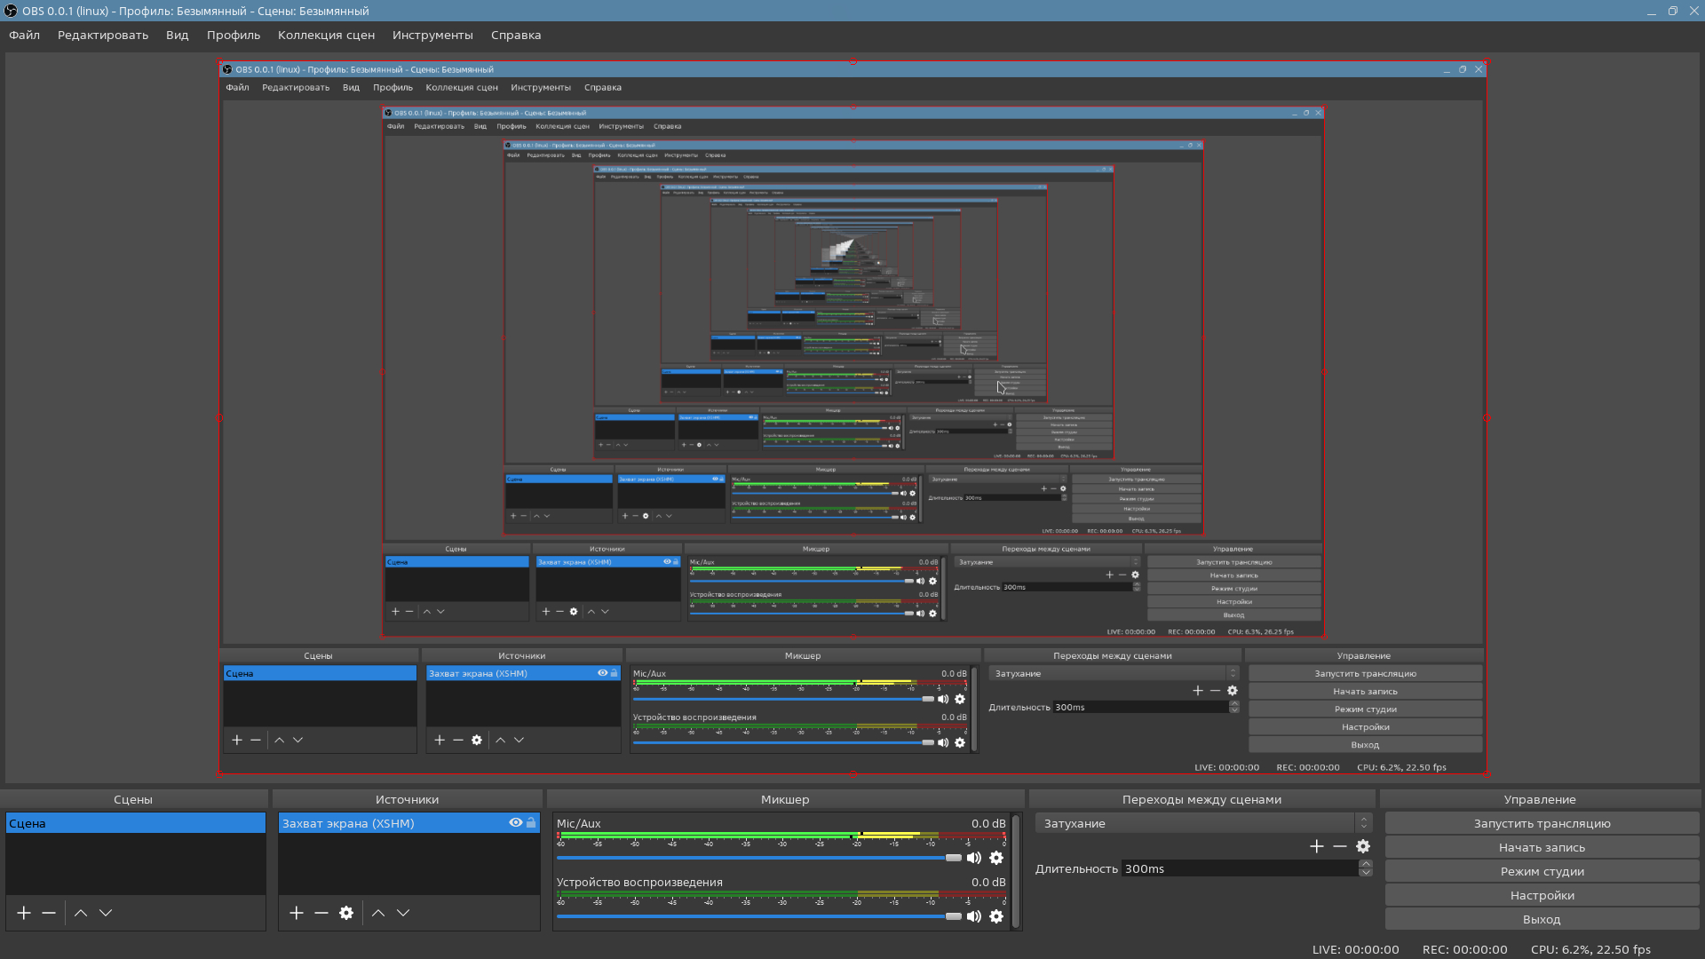Click the preview's nested Затухание dropdown
The width and height of the screenshot is (1705, 959).
(1114, 673)
